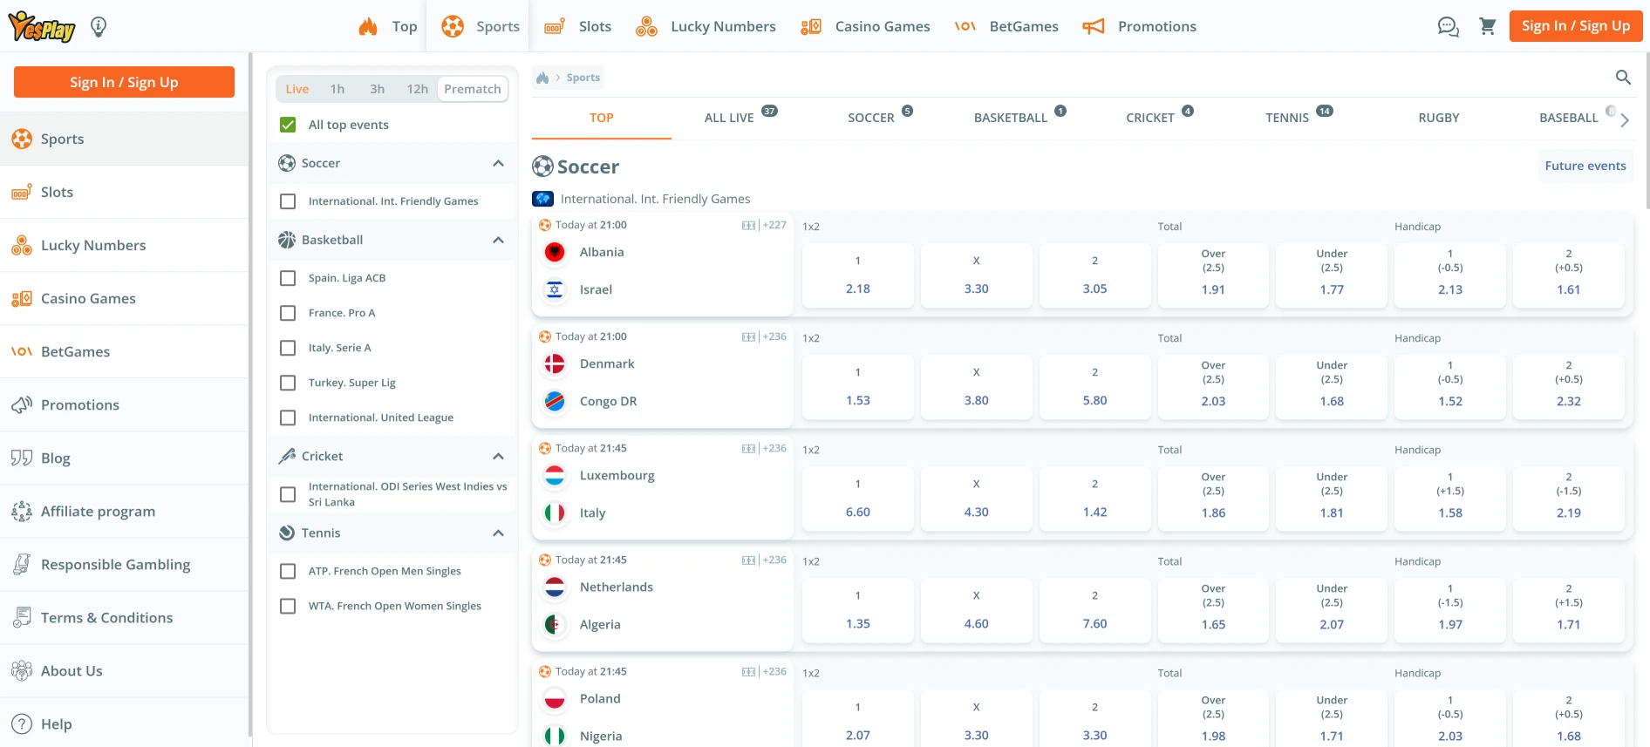
Task: Select Italy win odds 1.42
Action: [1095, 499]
